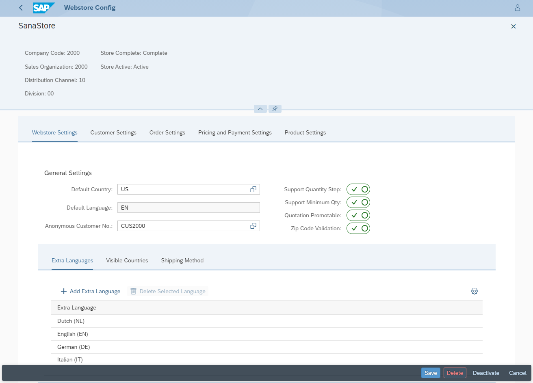The width and height of the screenshot is (533, 383).
Task: Click Store Complete: Complete text
Action: pyautogui.click(x=134, y=53)
